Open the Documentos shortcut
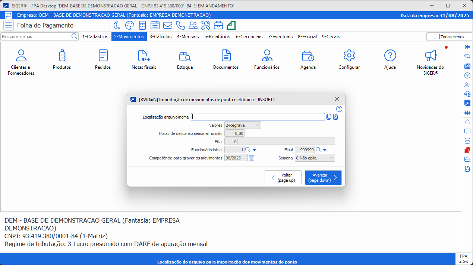473x265 pixels. pyautogui.click(x=226, y=59)
